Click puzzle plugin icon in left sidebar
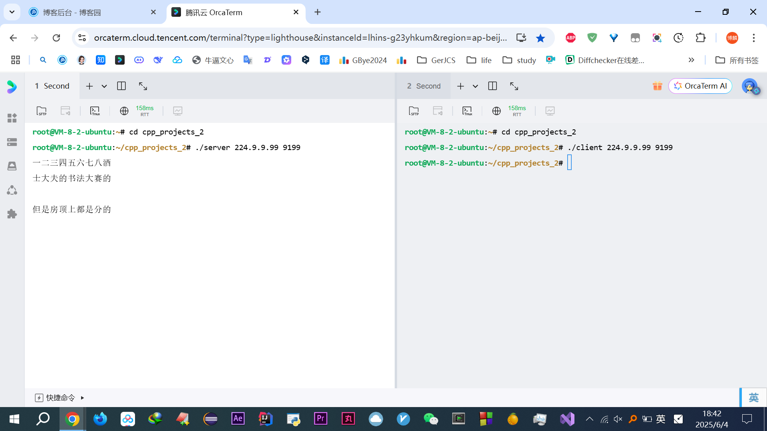The image size is (767, 431). click(12, 214)
